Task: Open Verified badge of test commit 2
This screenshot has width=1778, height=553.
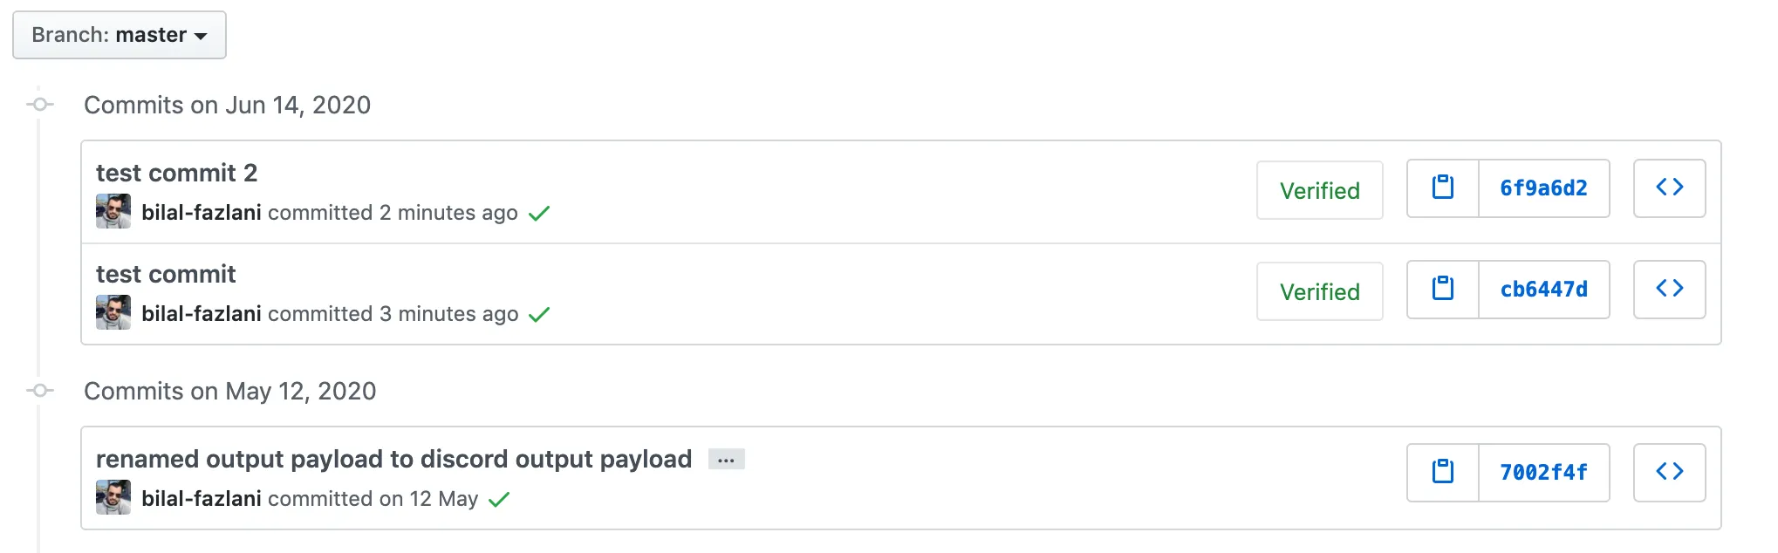Action: tap(1319, 190)
